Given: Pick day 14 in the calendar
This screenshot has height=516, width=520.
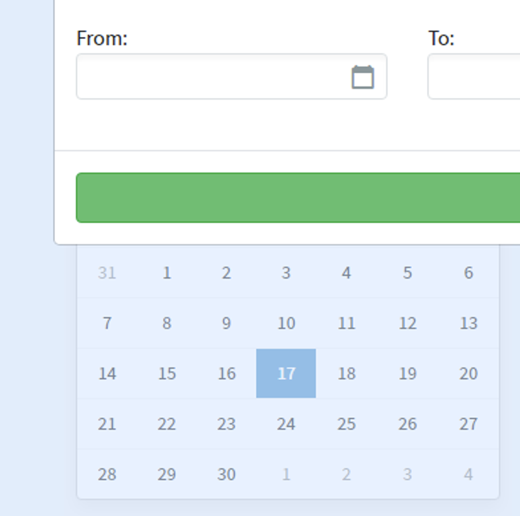Looking at the screenshot, I should pos(107,373).
